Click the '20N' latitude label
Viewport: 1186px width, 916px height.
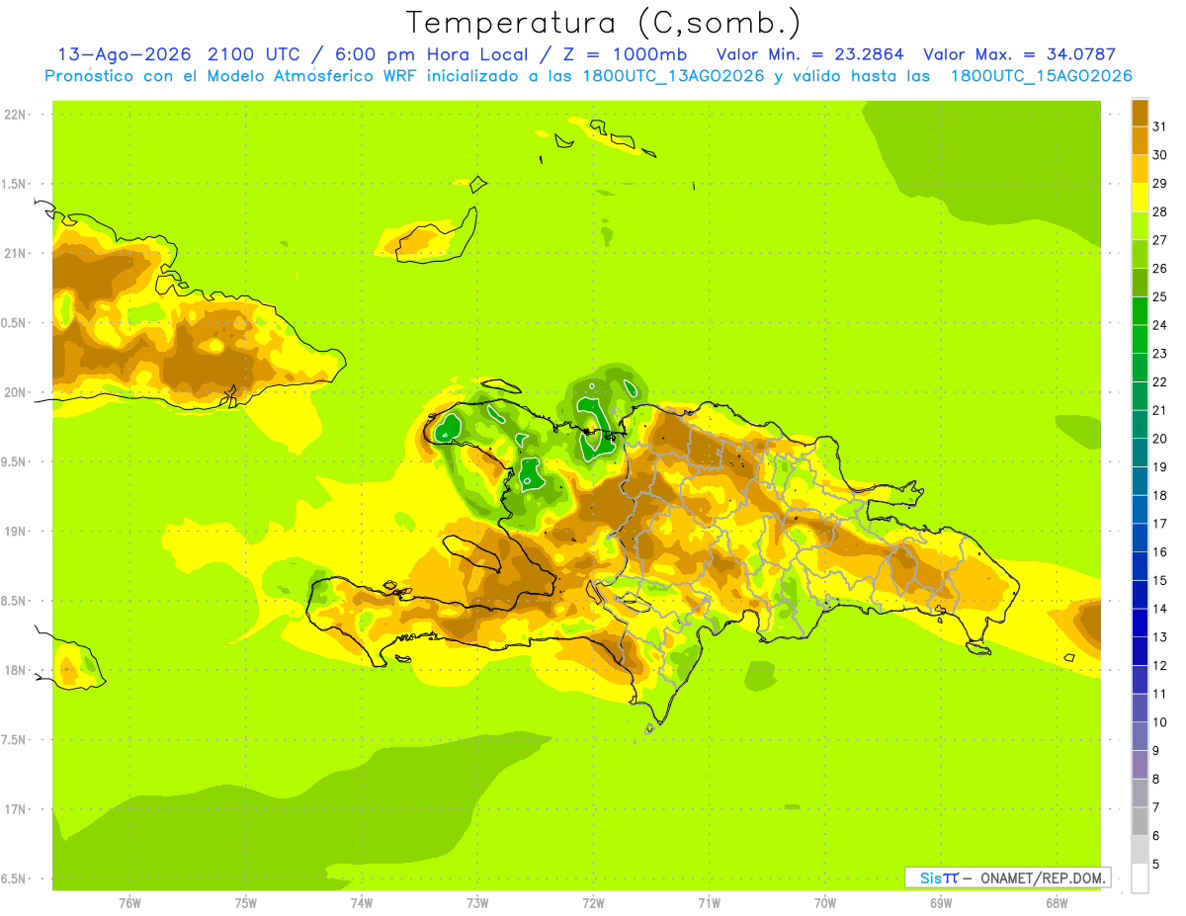coord(16,392)
